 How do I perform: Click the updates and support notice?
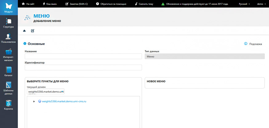[x=197, y=4]
